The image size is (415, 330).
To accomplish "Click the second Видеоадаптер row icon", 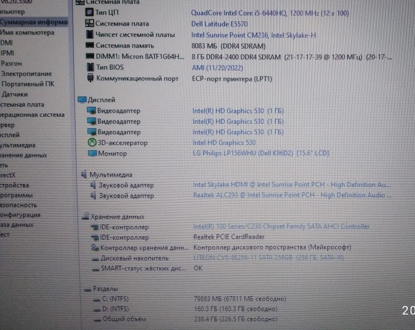I will [92, 121].
